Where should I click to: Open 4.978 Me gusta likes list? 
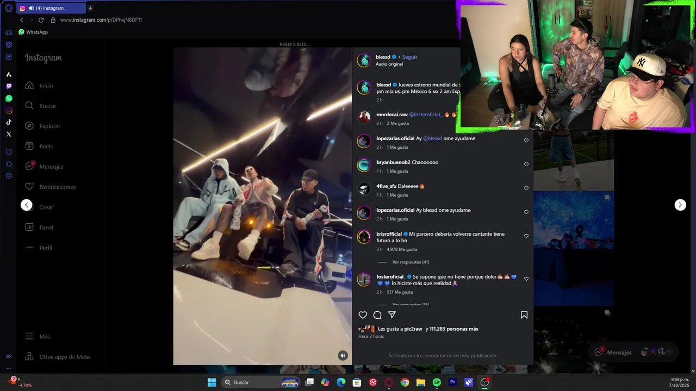402,249
